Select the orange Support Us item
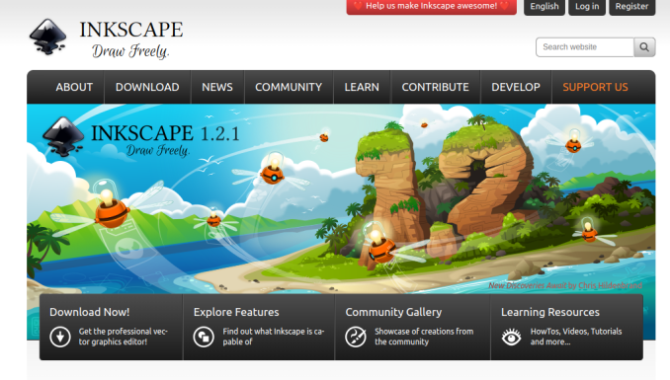Viewport: 670px width, 380px height. point(595,87)
